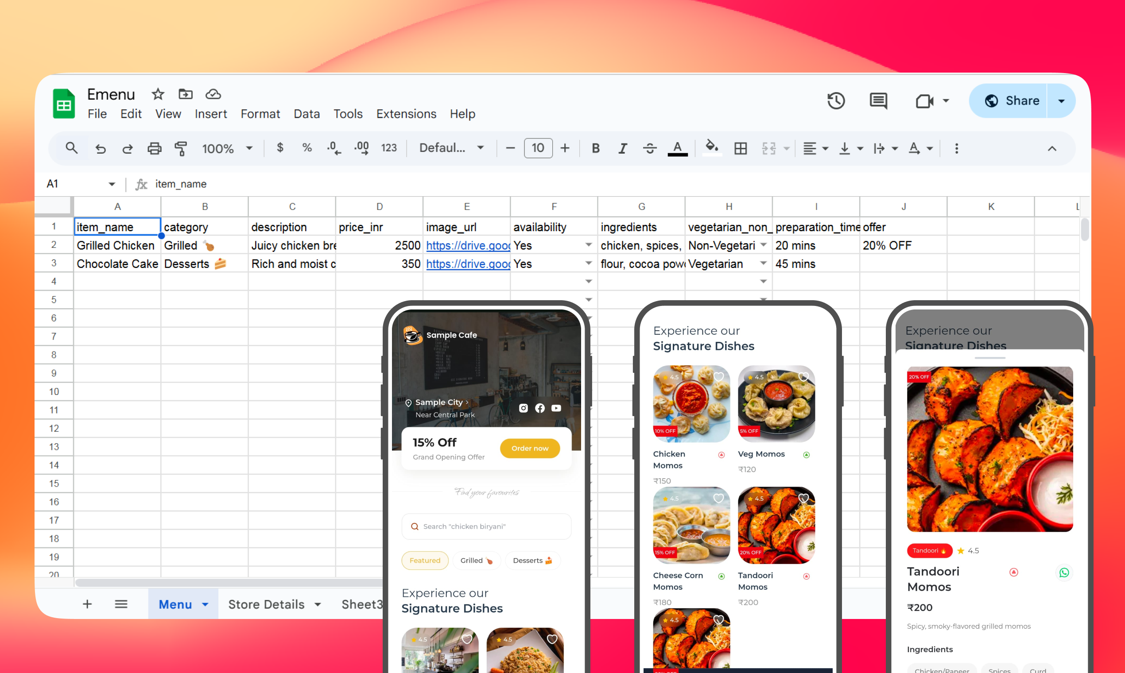Open the comments icon
The height and width of the screenshot is (673, 1125).
(878, 101)
